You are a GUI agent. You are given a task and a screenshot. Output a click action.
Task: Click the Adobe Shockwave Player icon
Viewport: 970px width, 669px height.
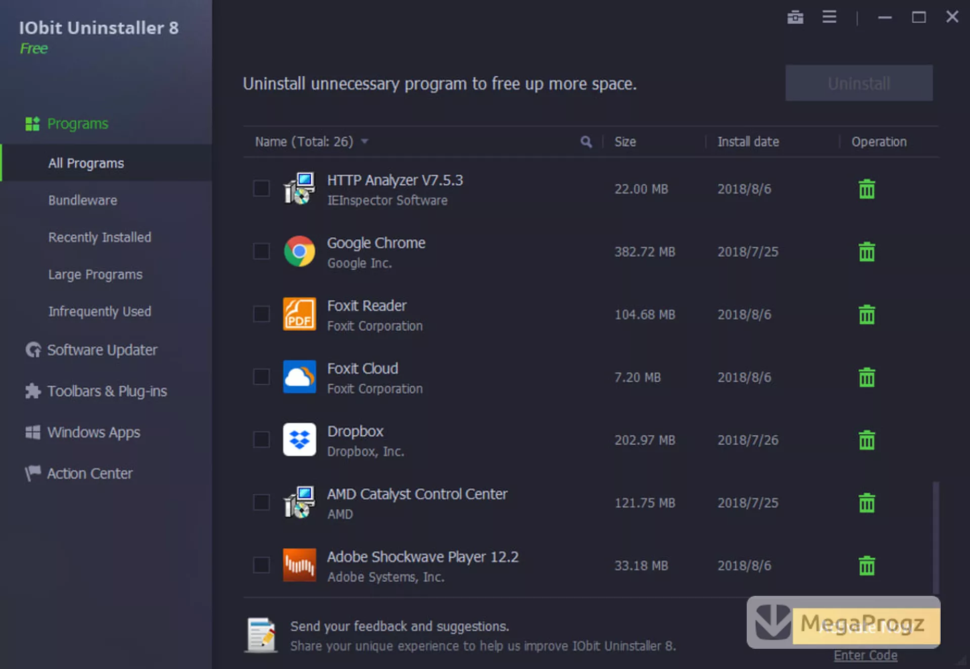[x=299, y=565]
